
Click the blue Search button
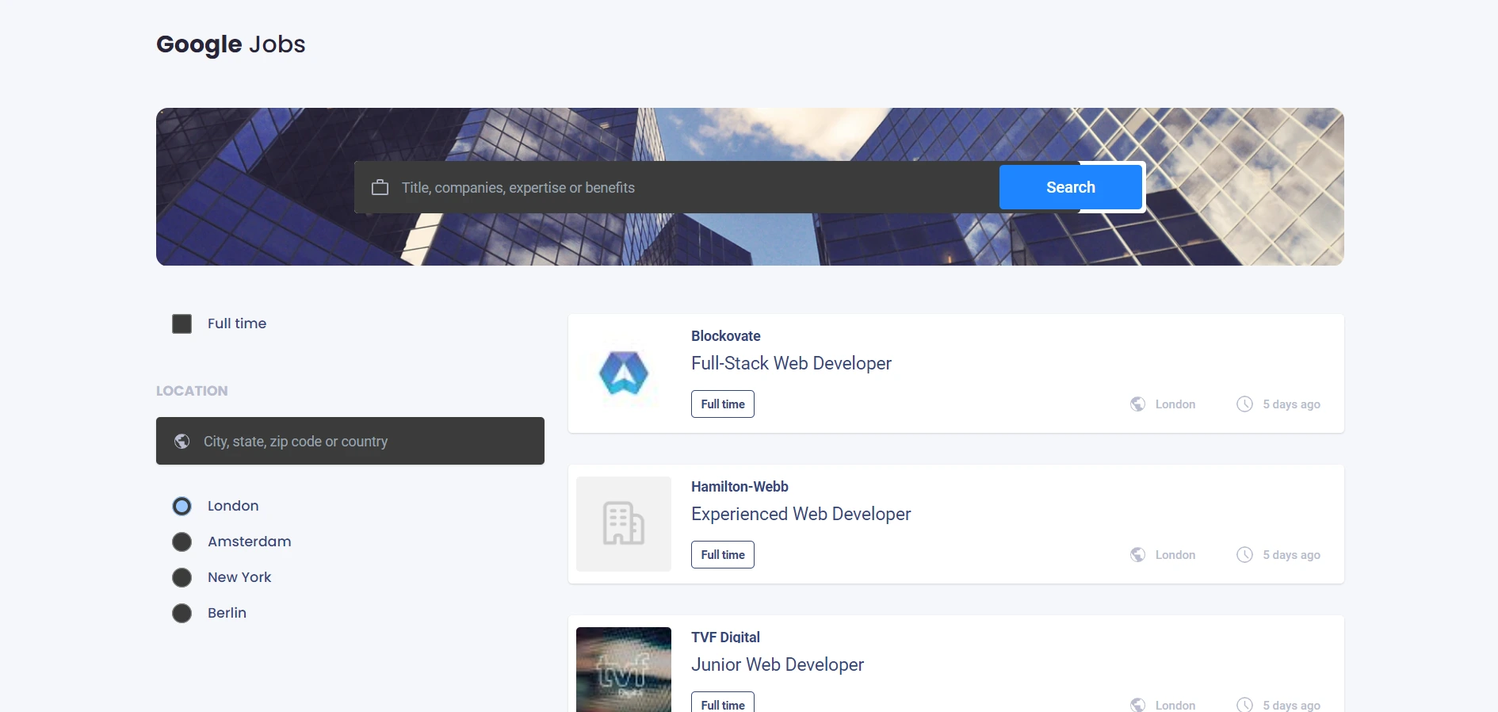(1070, 187)
